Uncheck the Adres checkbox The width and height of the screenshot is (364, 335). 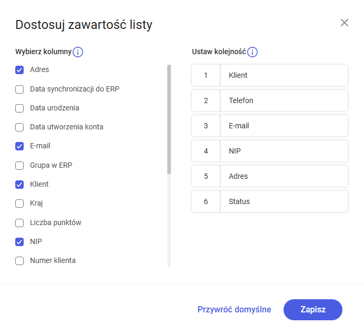point(19,70)
